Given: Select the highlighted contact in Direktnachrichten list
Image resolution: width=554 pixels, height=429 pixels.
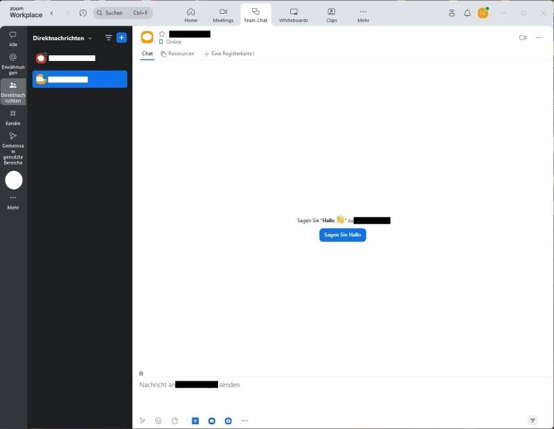Looking at the screenshot, I should click(79, 79).
